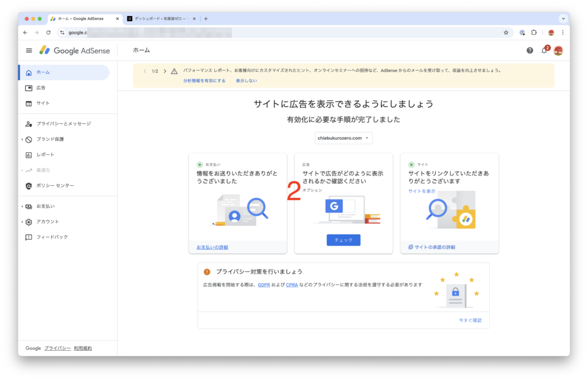
Task: Open the notifications bell
Action: coord(544,50)
